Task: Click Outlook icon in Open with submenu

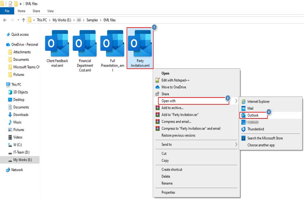Action: pyautogui.click(x=243, y=115)
